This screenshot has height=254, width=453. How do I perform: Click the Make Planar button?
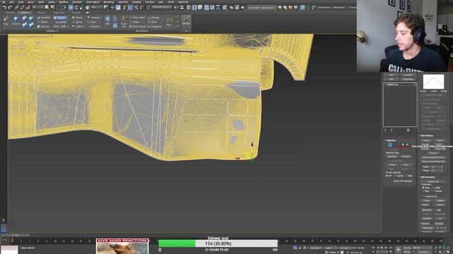point(426,228)
